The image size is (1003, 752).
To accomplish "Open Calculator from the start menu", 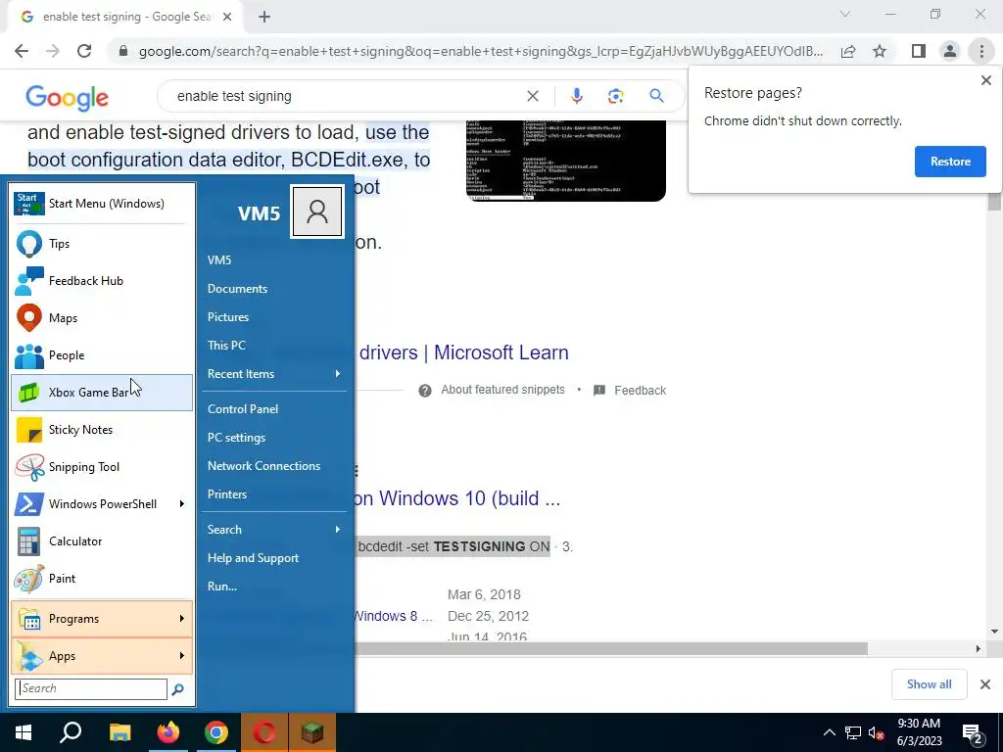I will [102, 540].
